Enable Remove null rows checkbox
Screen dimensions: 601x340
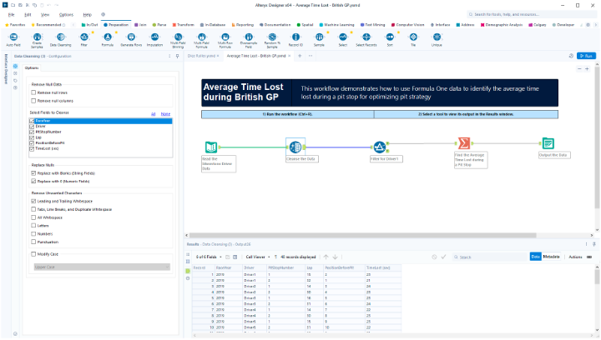pos(33,92)
